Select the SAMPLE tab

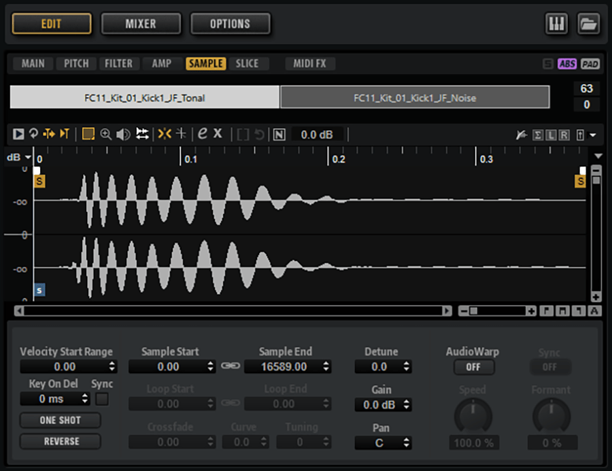(x=206, y=63)
